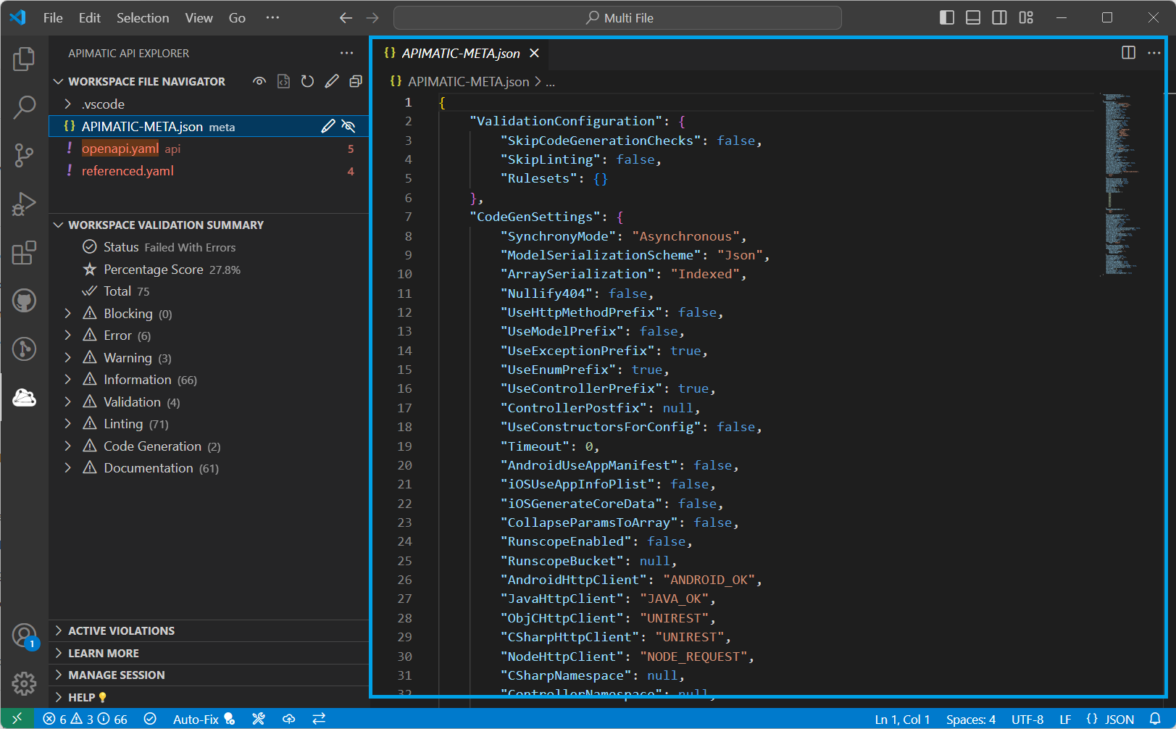Toggle Primary Side Bar visibility
The height and width of the screenshot is (729, 1176).
point(947,17)
